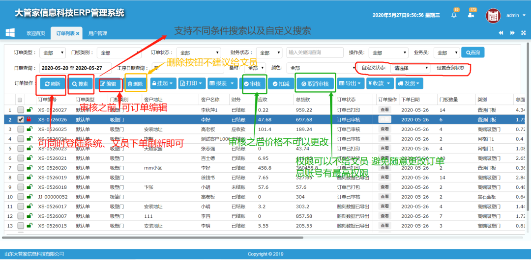This screenshot has width=531, height=260.
Task: Click the 刷新 refresh button
Action: [51, 84]
